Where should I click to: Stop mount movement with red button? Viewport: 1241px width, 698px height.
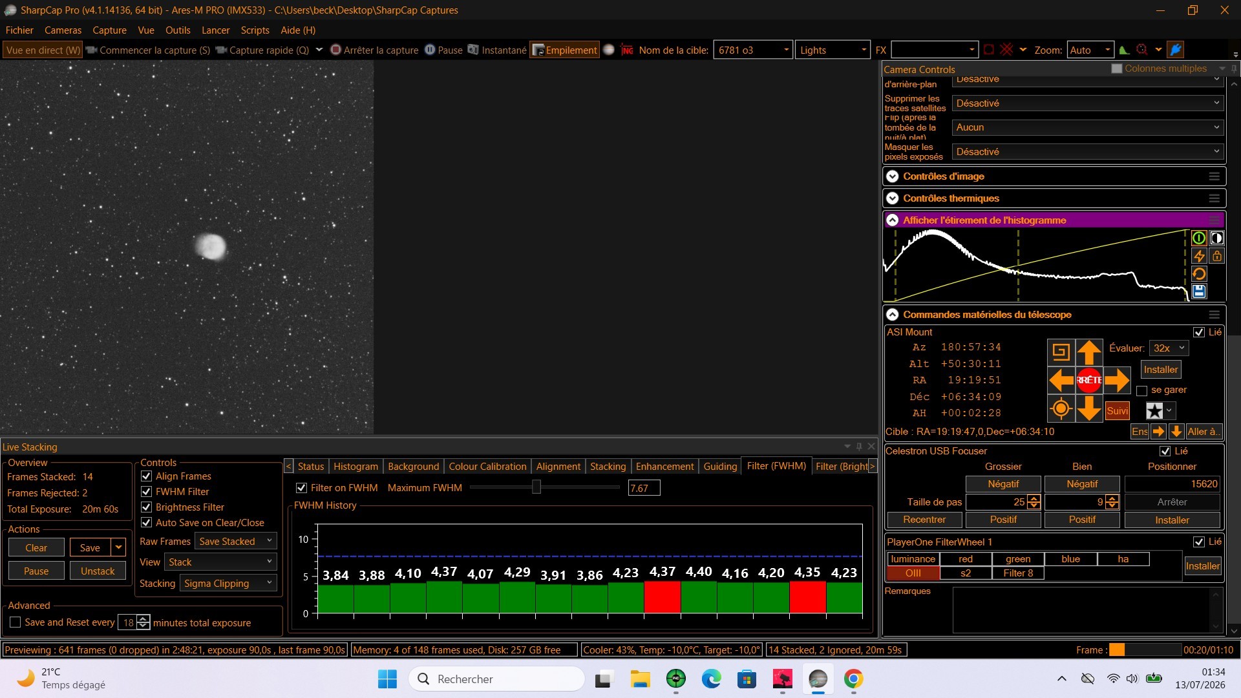click(1089, 380)
